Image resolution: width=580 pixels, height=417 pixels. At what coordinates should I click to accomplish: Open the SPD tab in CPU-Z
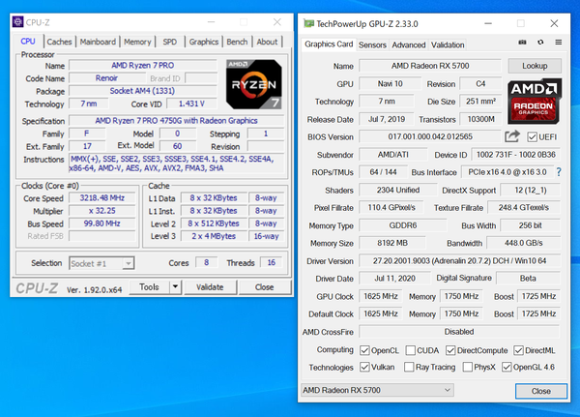tap(170, 42)
